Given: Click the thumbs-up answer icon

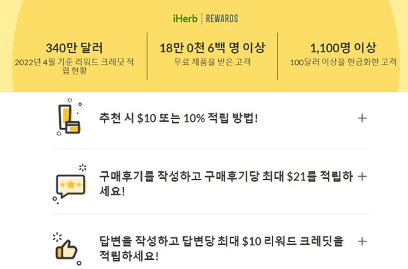Looking at the screenshot, I should [x=67, y=249].
